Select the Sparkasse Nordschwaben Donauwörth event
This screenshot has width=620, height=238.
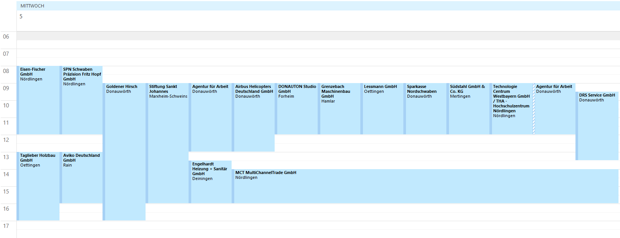coord(425,109)
